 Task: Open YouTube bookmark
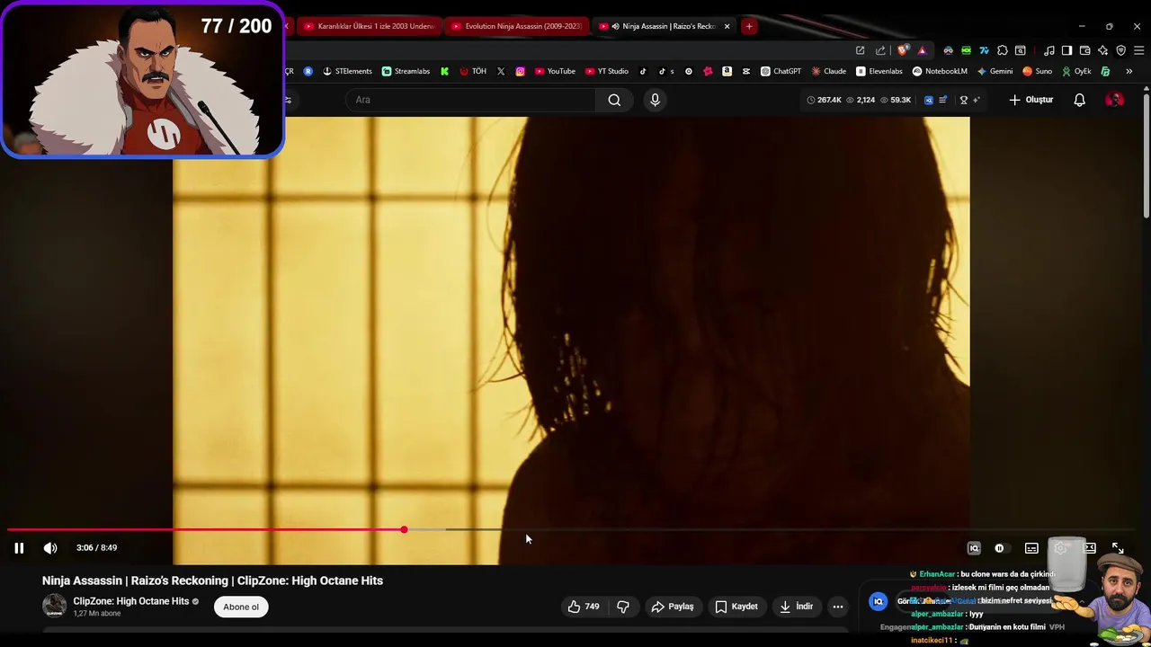point(555,71)
